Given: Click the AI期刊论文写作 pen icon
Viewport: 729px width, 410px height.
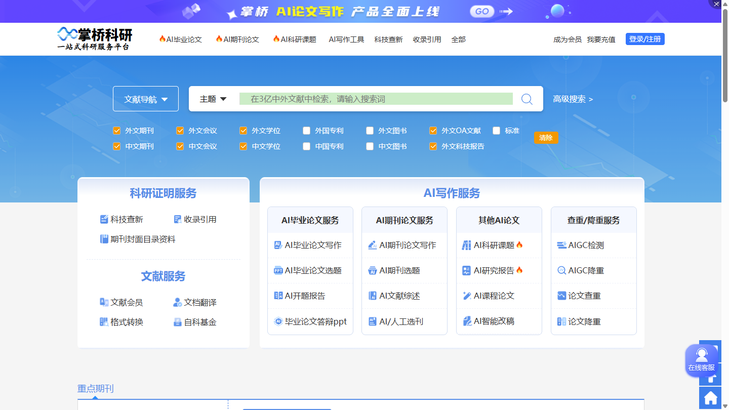Looking at the screenshot, I should pyautogui.click(x=373, y=245).
